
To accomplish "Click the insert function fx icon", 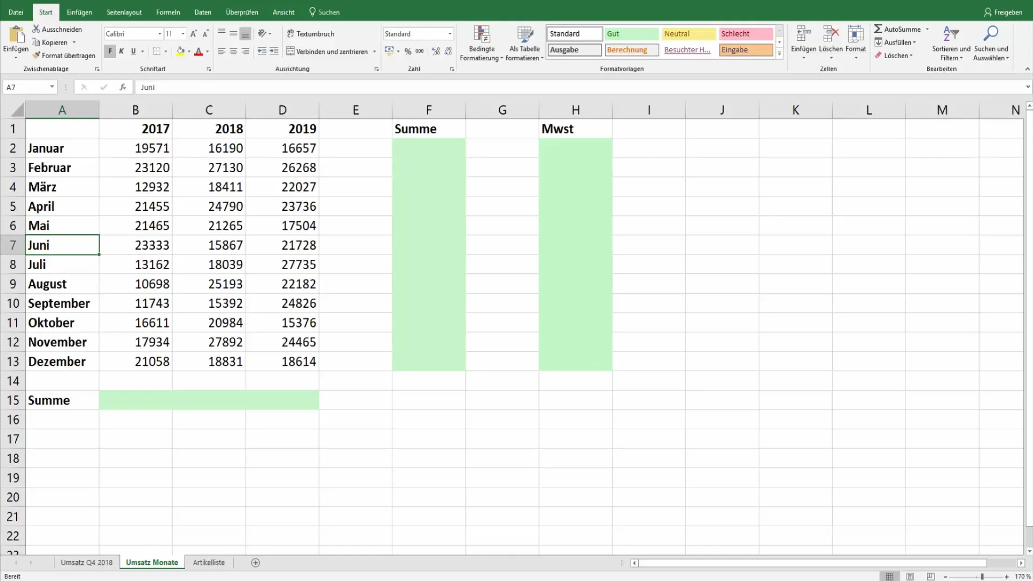I will coord(123,87).
